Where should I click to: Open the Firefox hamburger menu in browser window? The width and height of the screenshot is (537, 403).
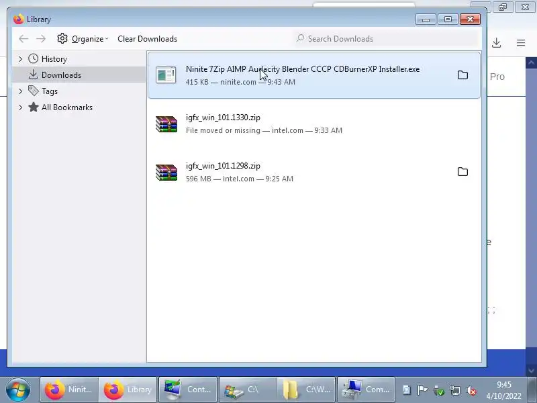click(x=521, y=43)
